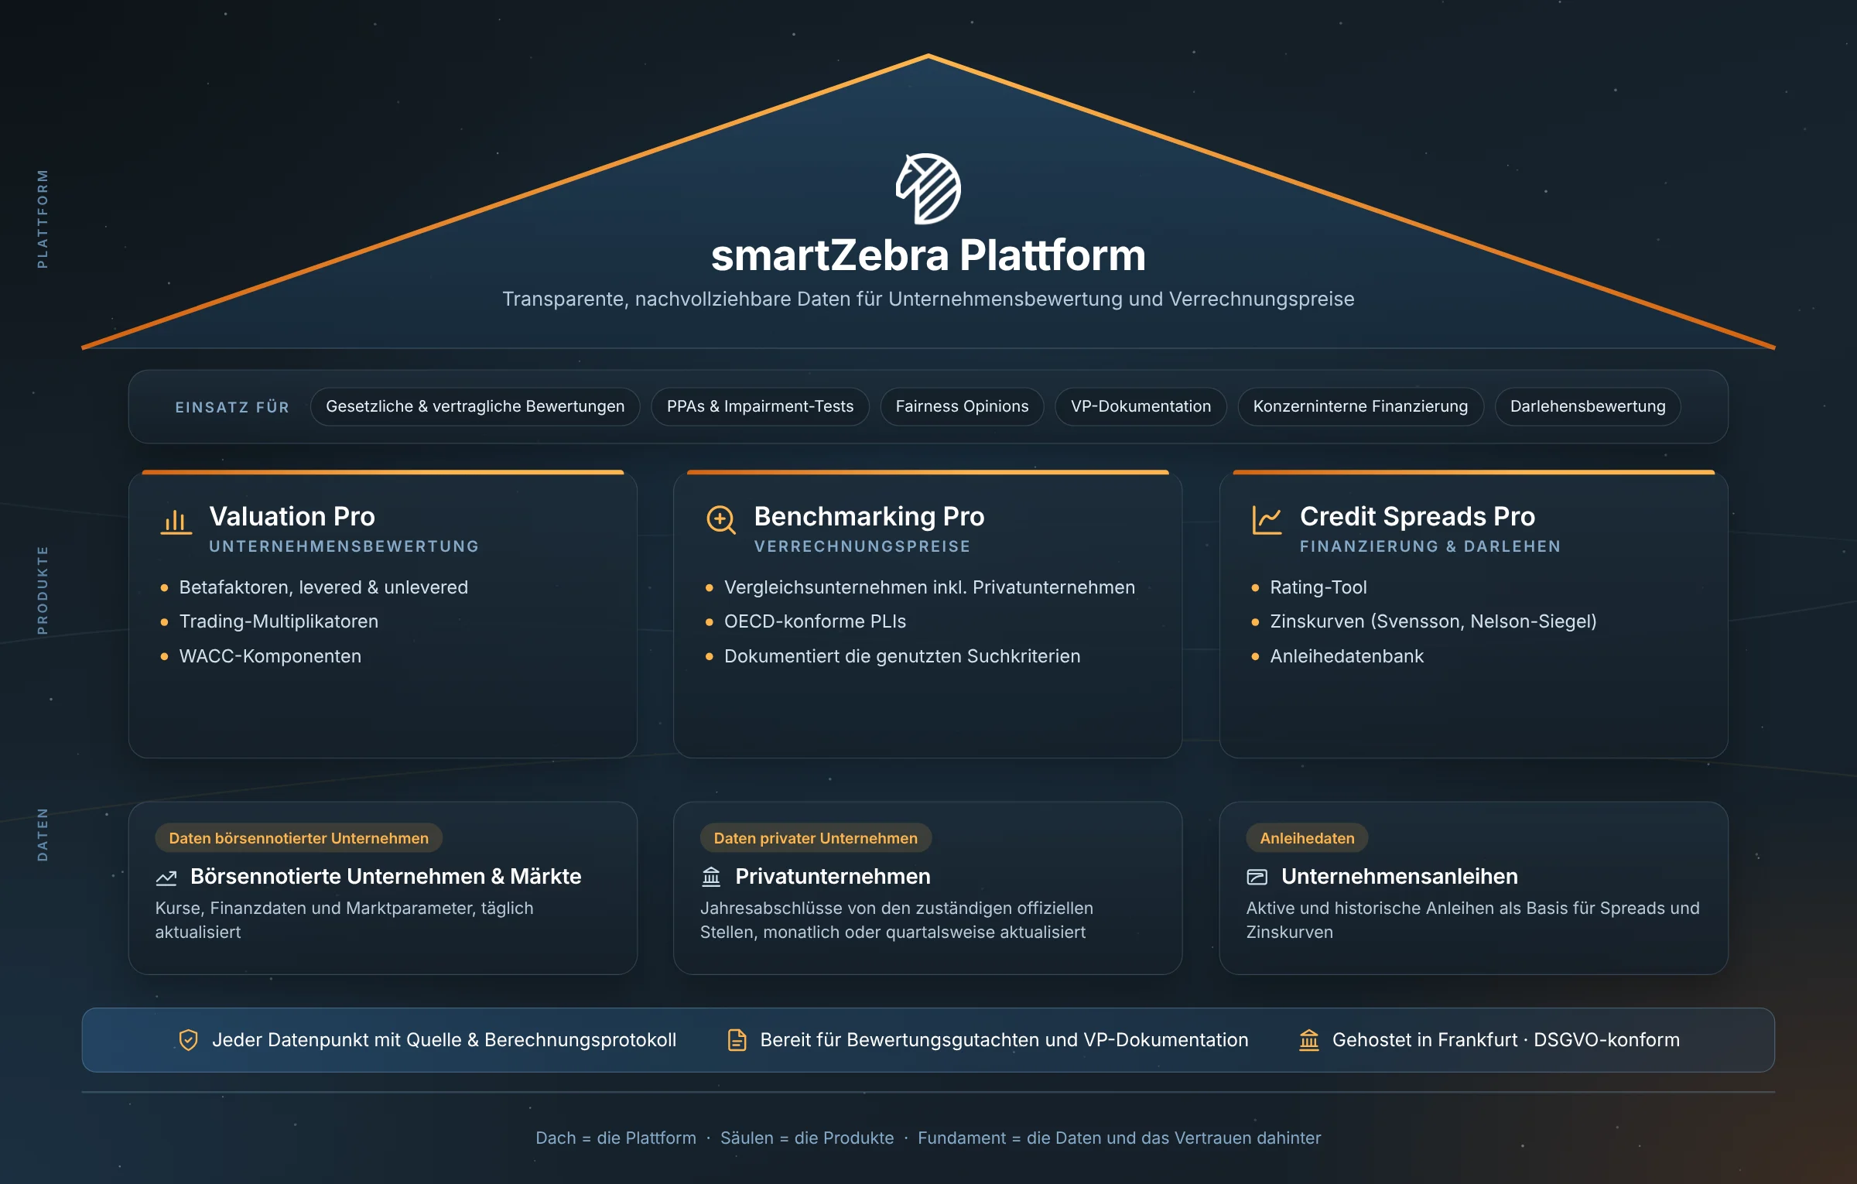Click the Betafaktoren, levered & unlevered bullet

(x=323, y=587)
